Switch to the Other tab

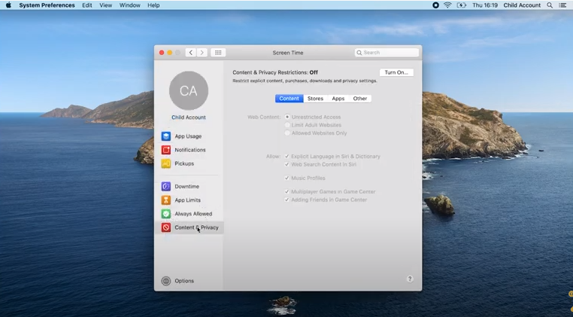click(360, 99)
